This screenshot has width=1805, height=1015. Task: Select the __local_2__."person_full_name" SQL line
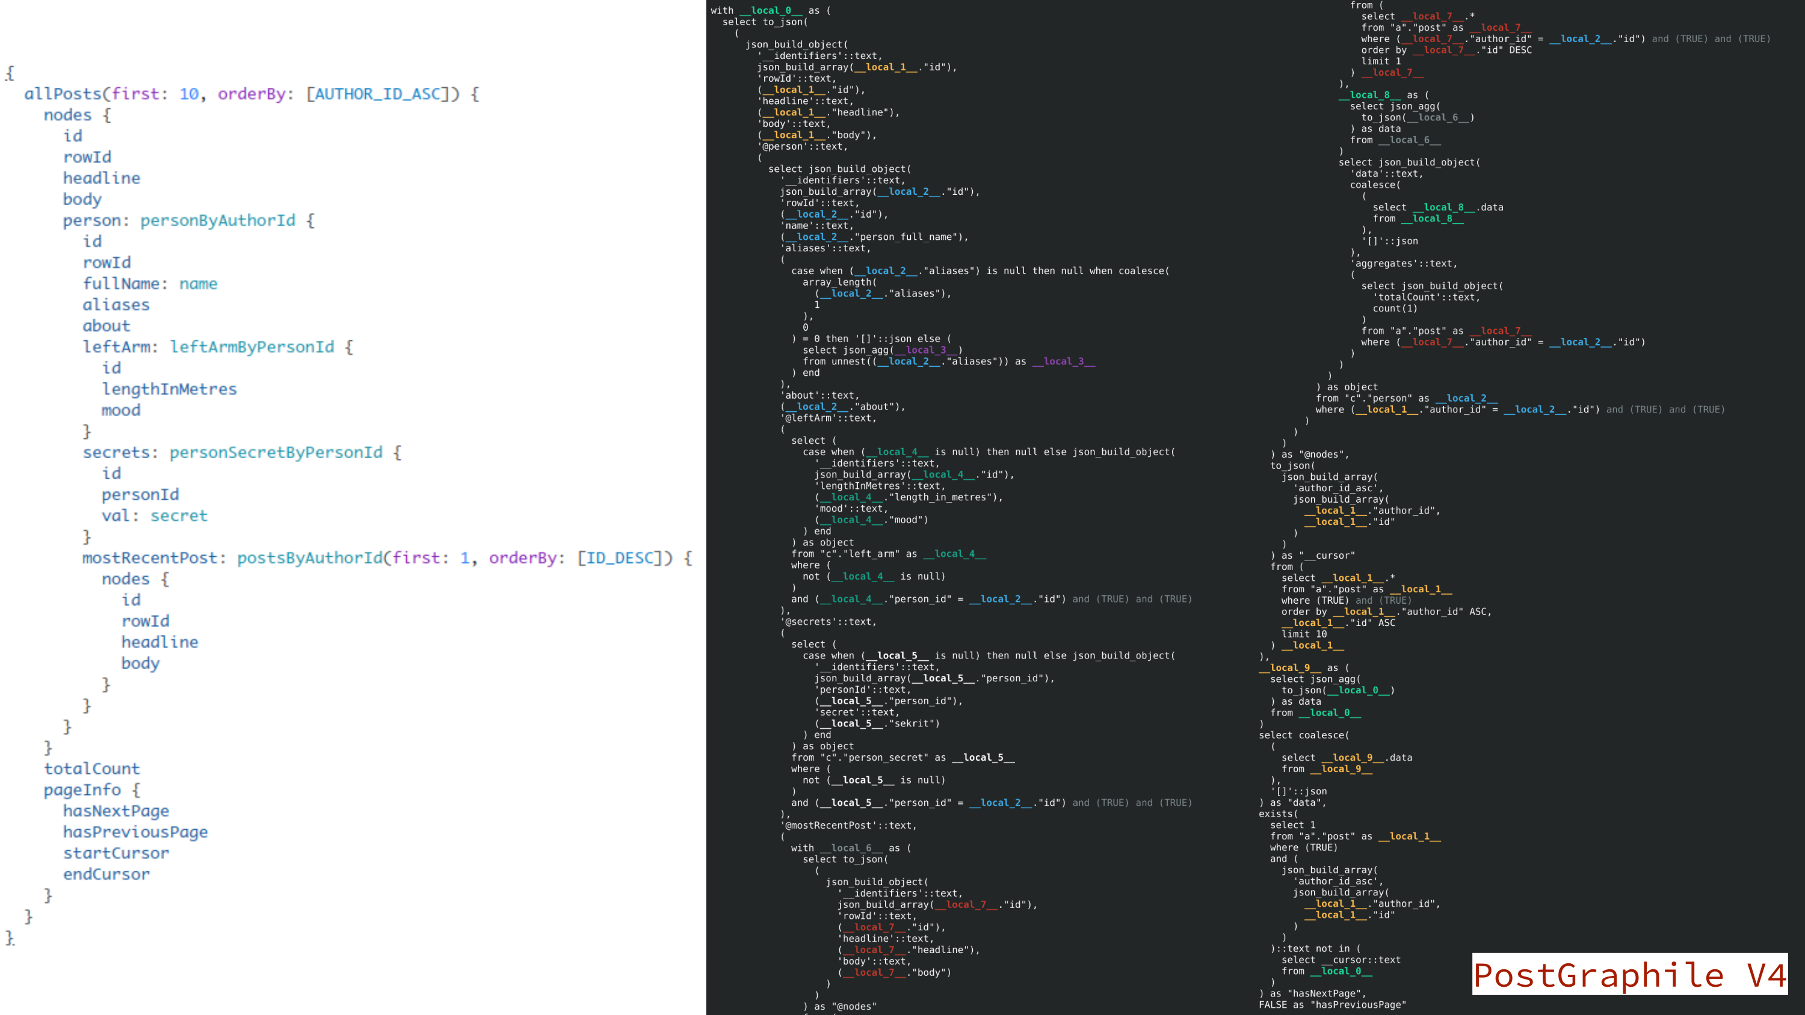(x=874, y=237)
